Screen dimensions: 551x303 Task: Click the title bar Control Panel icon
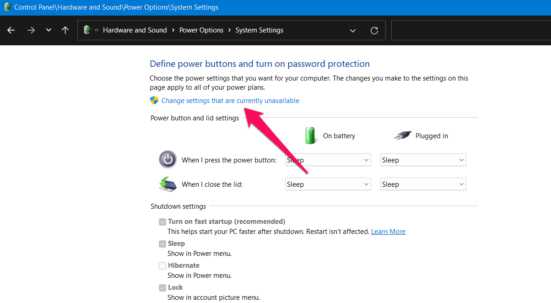tap(7, 7)
